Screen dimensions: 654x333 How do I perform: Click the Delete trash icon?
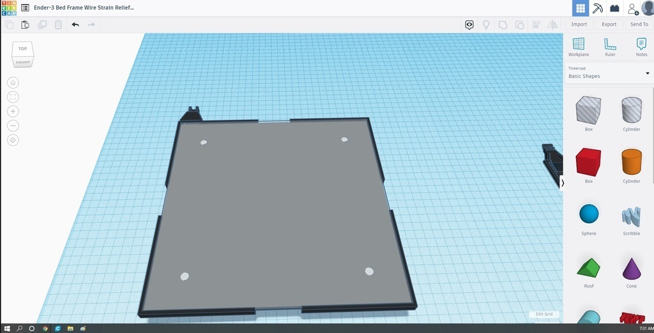(58, 25)
